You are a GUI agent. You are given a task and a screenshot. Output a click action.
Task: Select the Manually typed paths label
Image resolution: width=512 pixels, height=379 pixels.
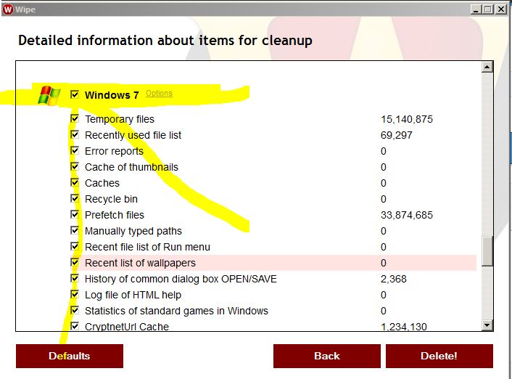coord(133,231)
